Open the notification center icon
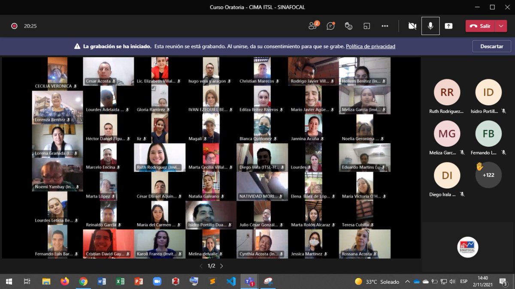The image size is (515, 289). pyautogui.click(x=505, y=282)
